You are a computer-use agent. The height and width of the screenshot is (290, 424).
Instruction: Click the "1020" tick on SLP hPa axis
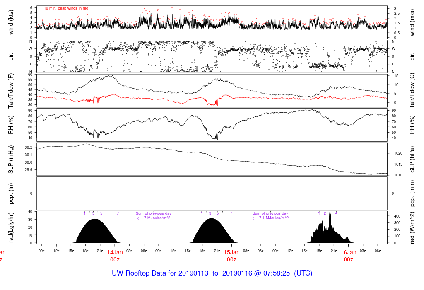[x=399, y=153]
